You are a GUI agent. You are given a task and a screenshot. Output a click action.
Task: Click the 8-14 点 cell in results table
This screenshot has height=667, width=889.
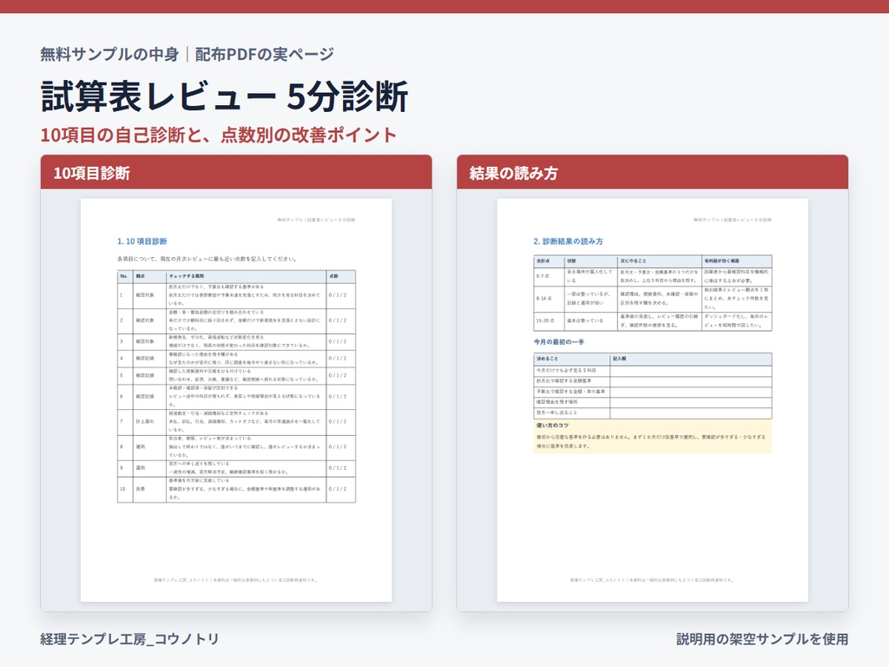coord(549,299)
